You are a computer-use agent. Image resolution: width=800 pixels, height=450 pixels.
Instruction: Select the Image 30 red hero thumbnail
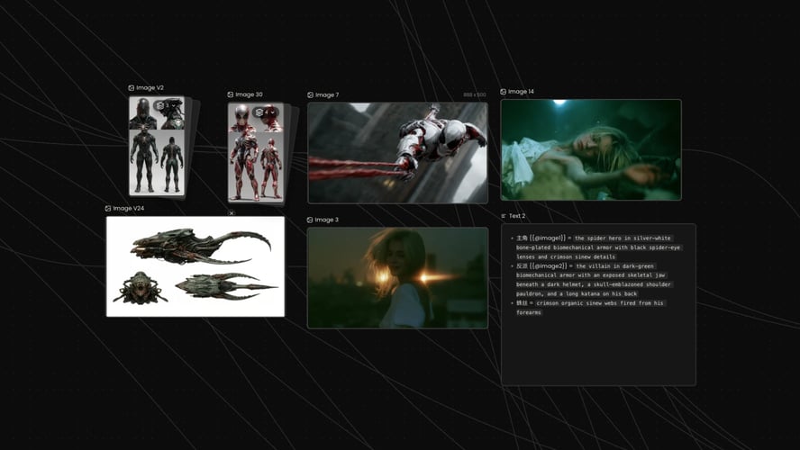(256, 152)
